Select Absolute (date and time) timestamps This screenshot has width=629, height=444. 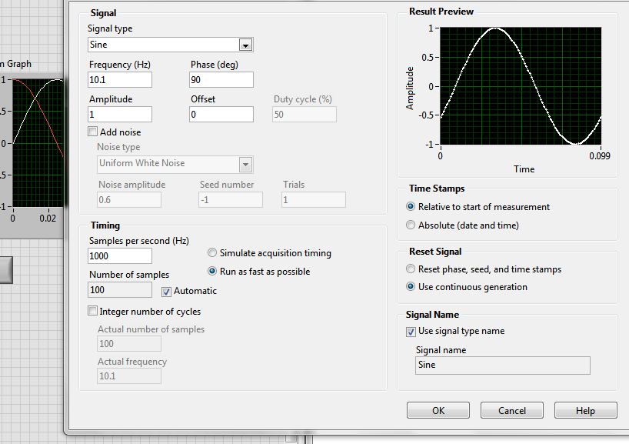click(411, 225)
